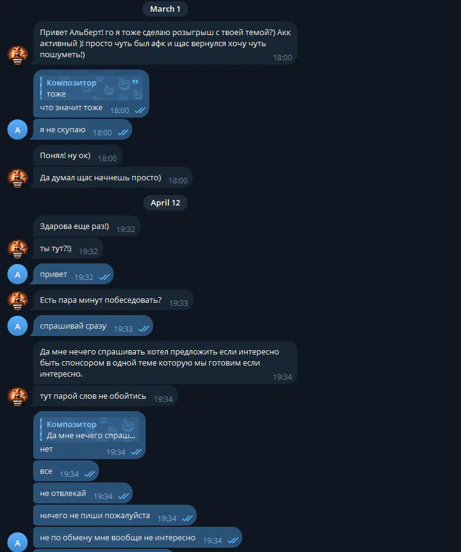
Task: Select the message 'Понял! ну ок)'
Action: point(77,156)
